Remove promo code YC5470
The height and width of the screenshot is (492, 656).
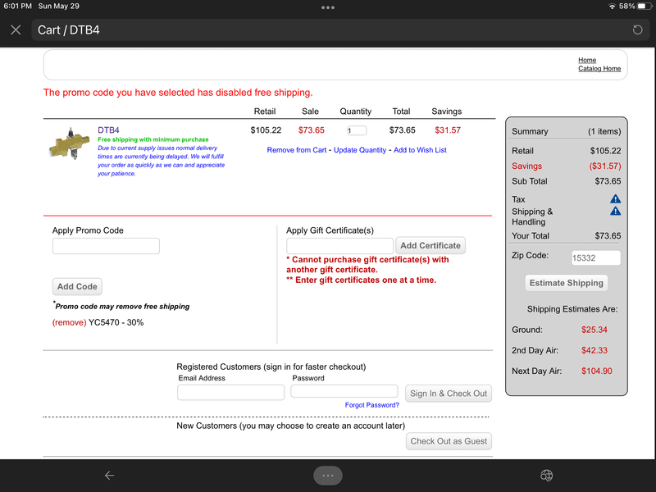coord(69,322)
